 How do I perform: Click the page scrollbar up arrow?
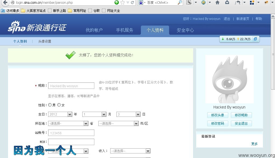click(x=273, y=16)
